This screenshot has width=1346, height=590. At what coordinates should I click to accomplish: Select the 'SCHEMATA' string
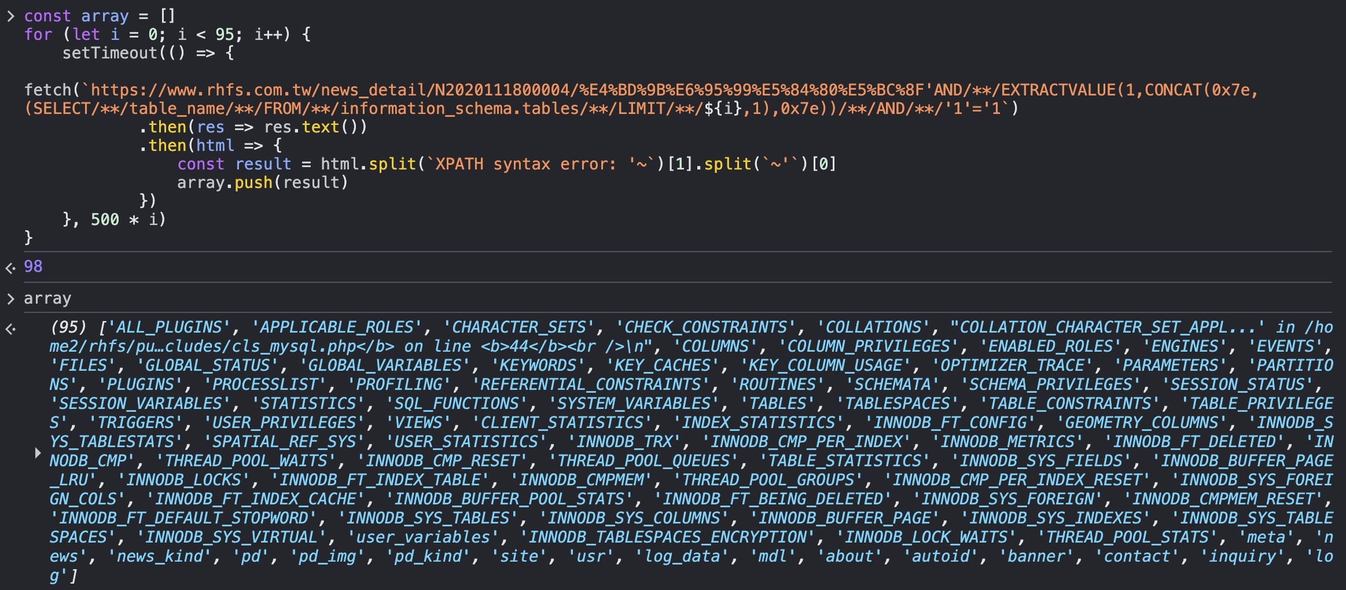(x=892, y=385)
